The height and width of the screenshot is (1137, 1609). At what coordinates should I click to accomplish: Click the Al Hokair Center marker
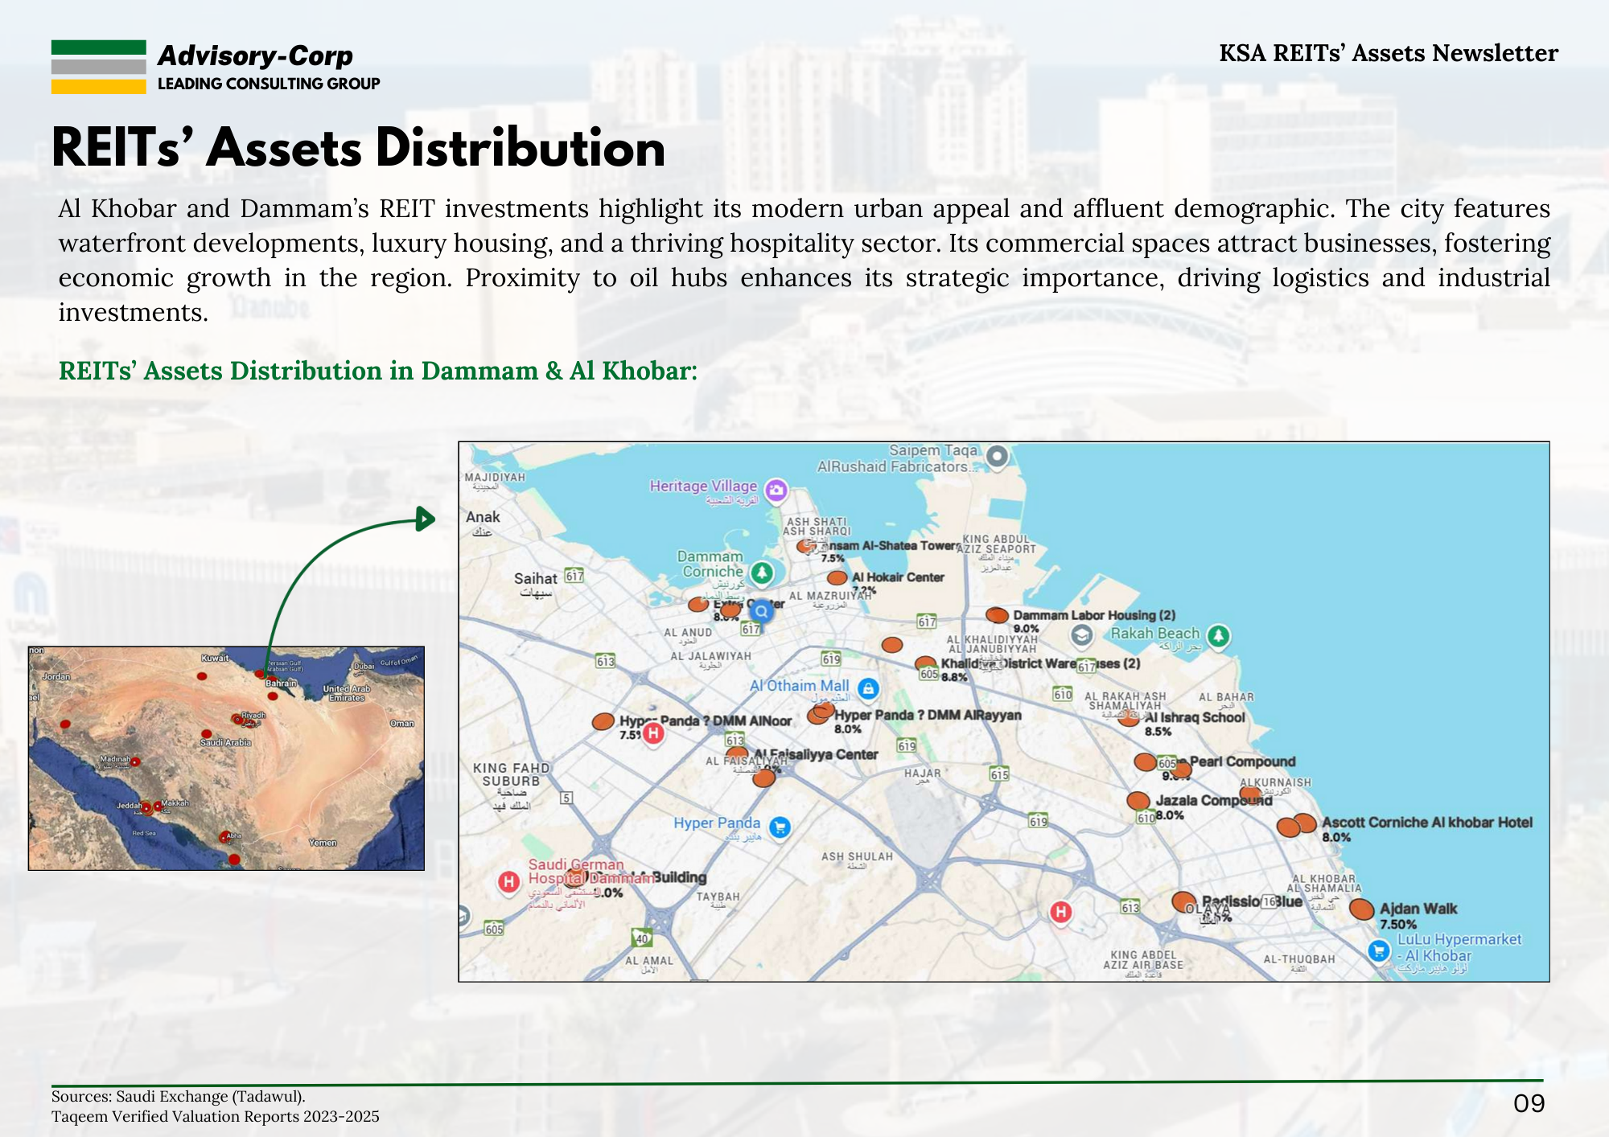tap(837, 578)
